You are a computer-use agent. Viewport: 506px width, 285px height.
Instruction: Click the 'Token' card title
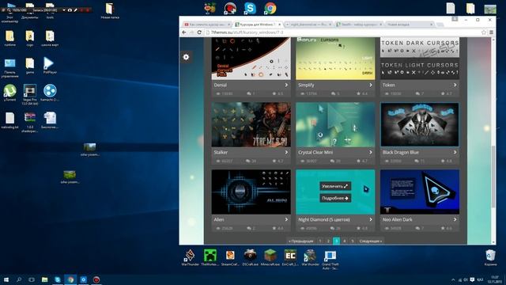click(388, 85)
